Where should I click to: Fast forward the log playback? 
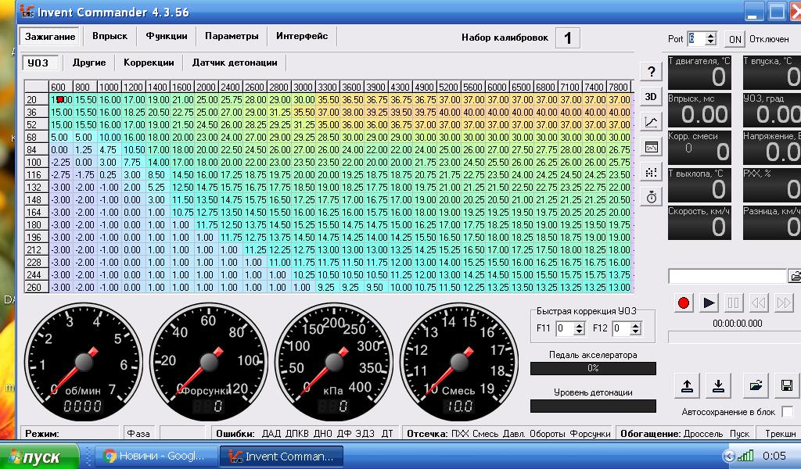pos(783,303)
